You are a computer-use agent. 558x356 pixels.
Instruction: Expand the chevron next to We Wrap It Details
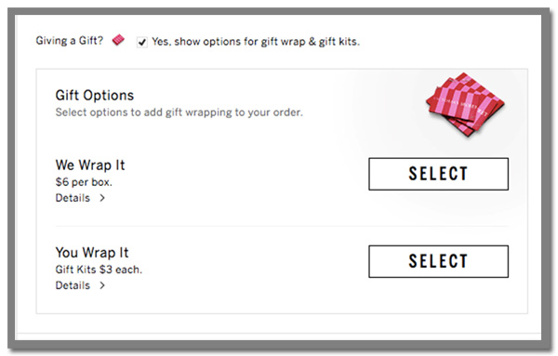(x=102, y=198)
